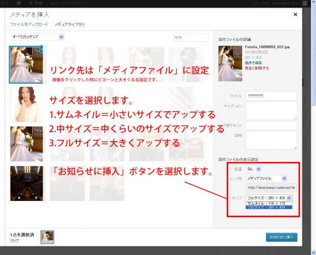Choose the highlighted フルサイズ – 283 × 424 option
Image resolution: width=316 pixels, height=255 pixels.
[x=268, y=208]
